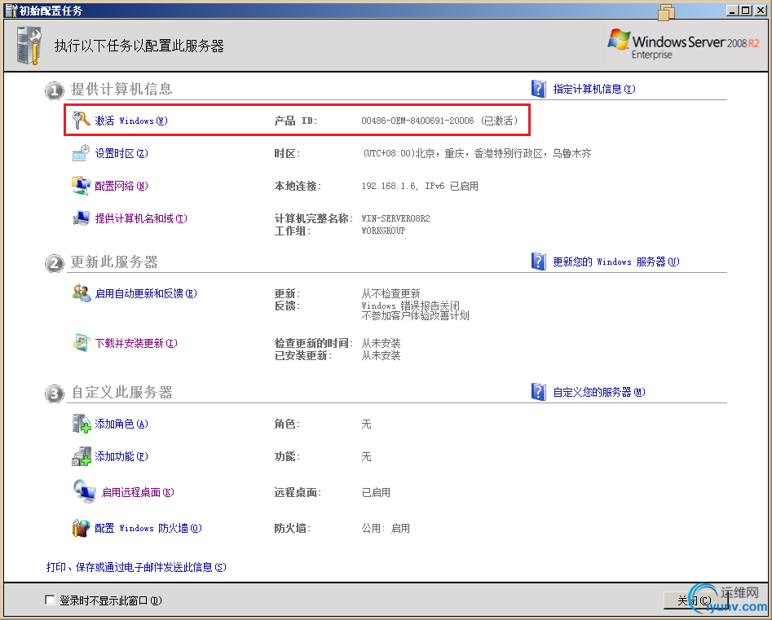772x620 pixels.
Task: Click the title bar window icon
Action: point(11,10)
